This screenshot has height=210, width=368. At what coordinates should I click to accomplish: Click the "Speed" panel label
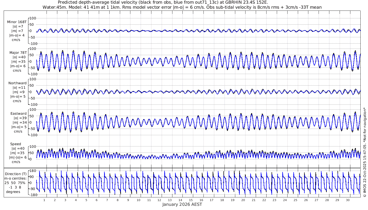[x=16, y=144]
